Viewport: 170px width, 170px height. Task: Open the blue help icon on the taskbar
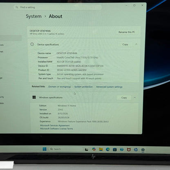(122, 150)
